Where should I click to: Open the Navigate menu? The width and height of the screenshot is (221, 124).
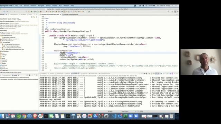pyautogui.click(x=41, y=6)
